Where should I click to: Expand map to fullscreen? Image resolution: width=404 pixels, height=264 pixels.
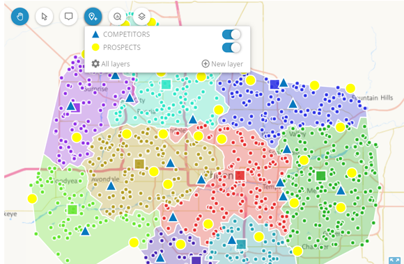point(394,260)
